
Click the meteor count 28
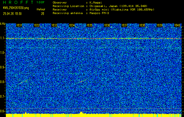pyautogui.click(x=42, y=14)
